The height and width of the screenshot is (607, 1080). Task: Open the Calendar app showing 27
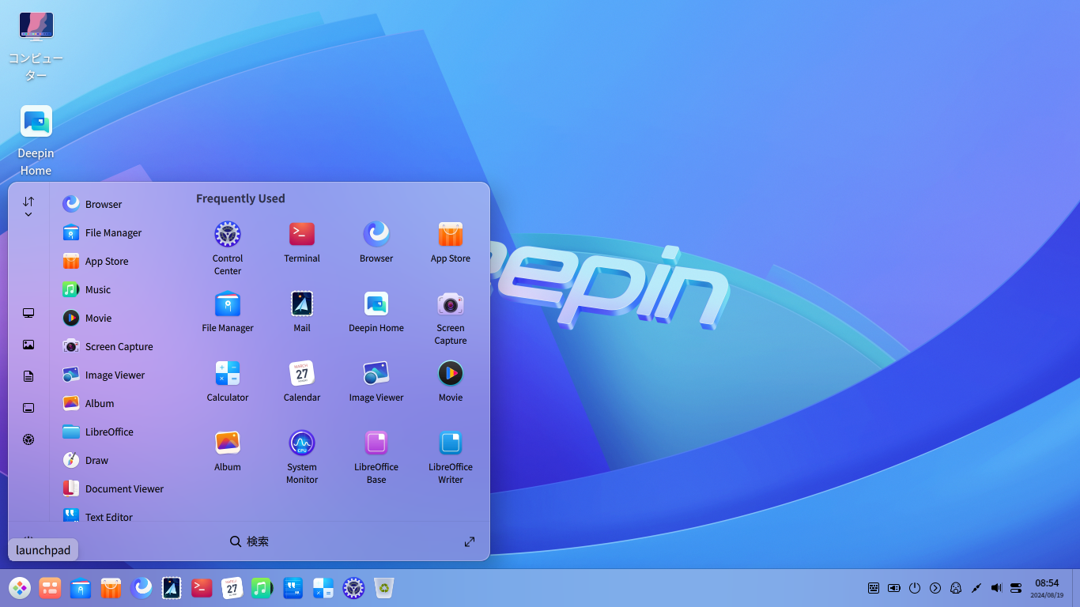[301, 375]
